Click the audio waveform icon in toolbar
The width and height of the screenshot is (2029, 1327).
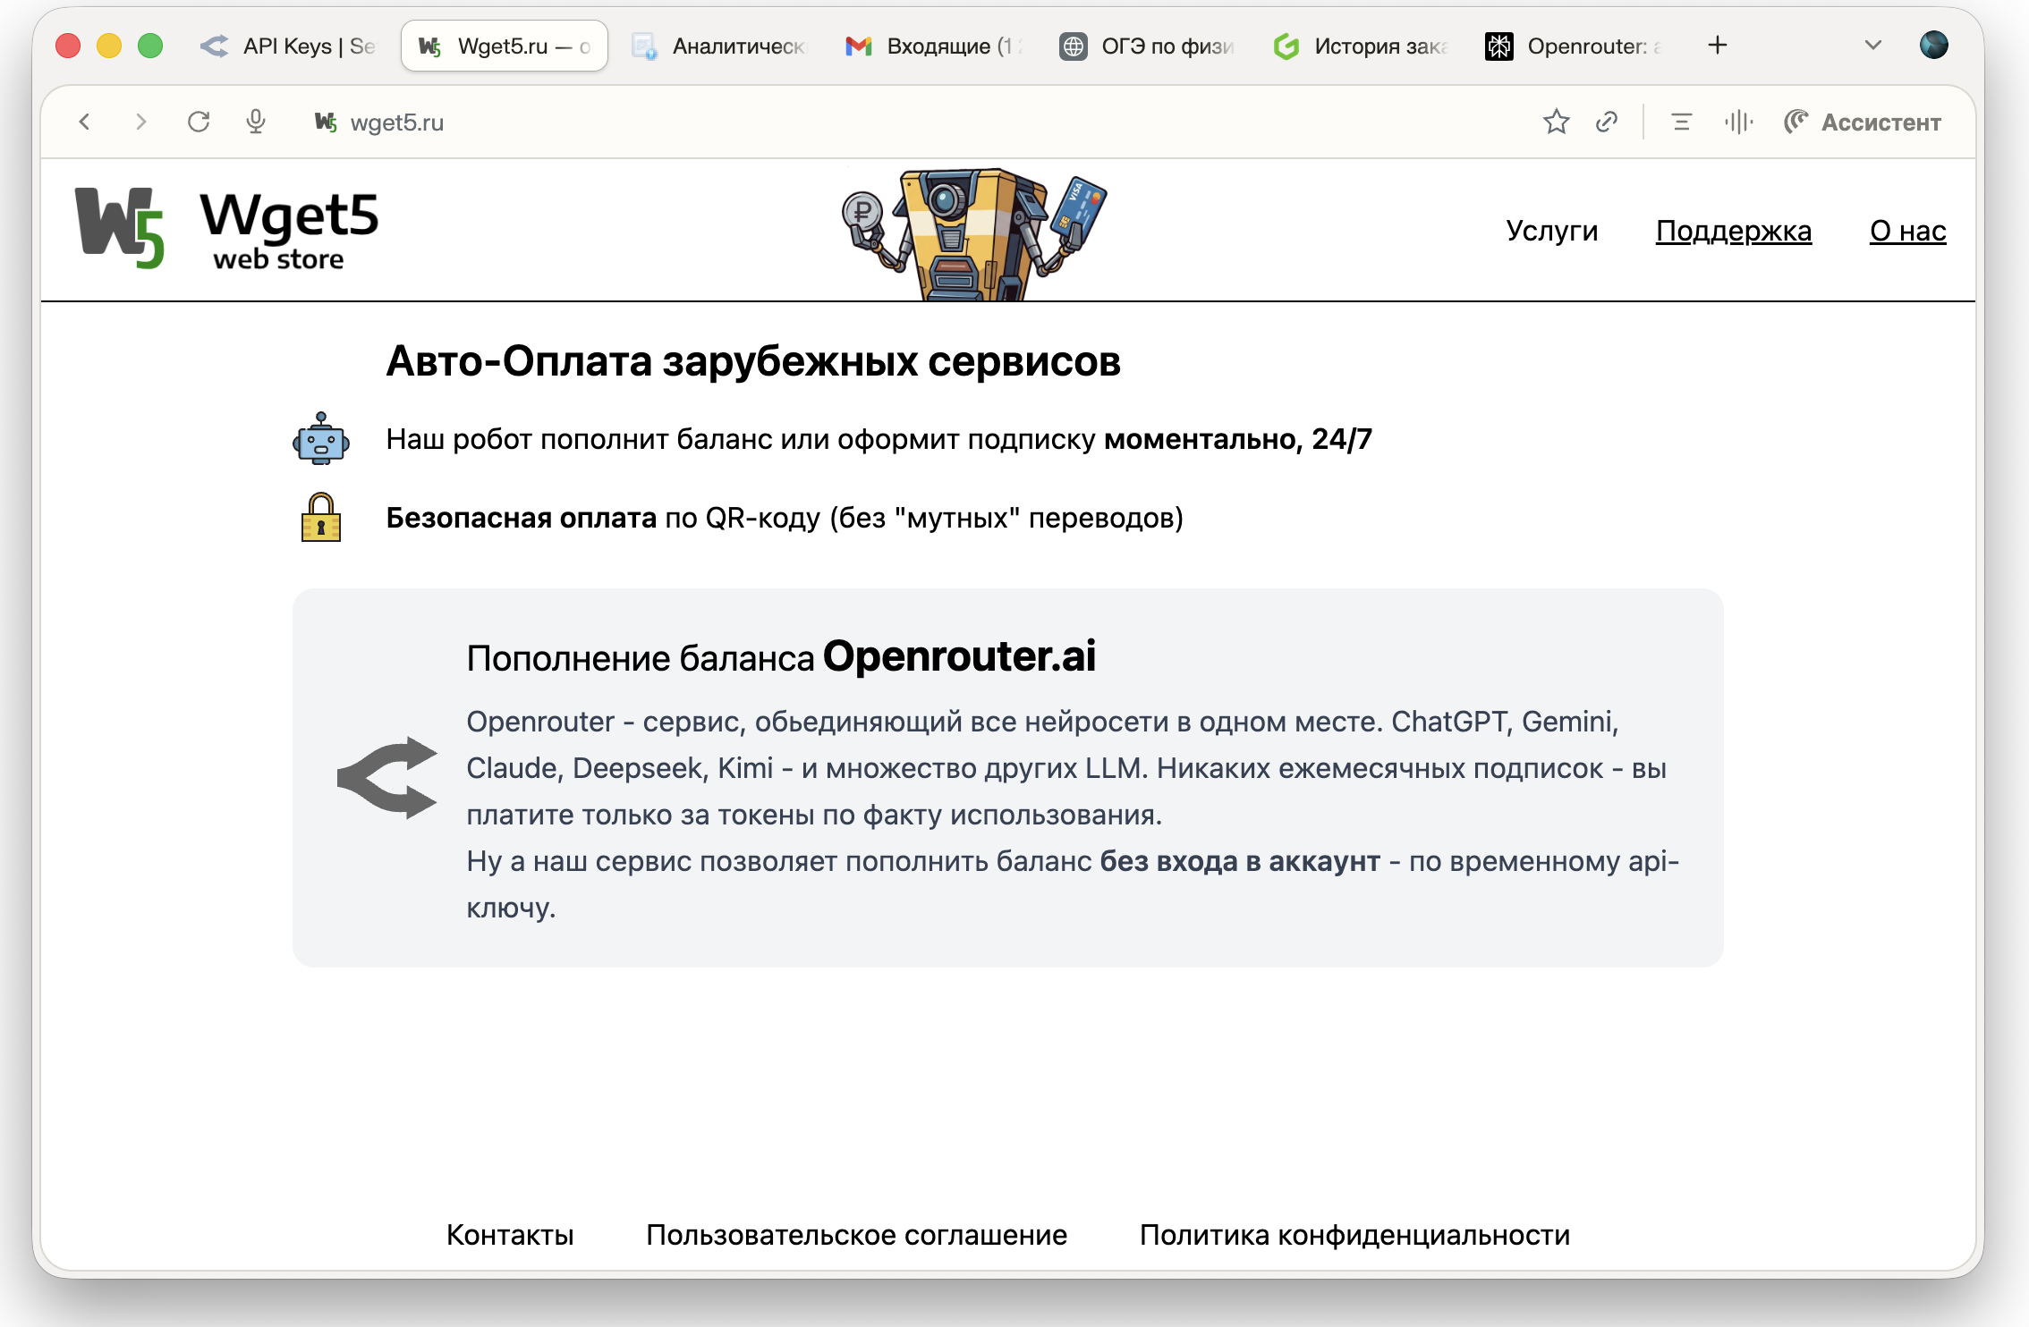point(1738,122)
